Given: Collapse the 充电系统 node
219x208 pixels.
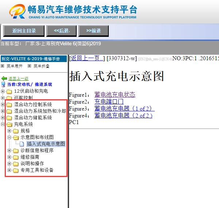Looking at the screenshot, I should pos(3,124).
